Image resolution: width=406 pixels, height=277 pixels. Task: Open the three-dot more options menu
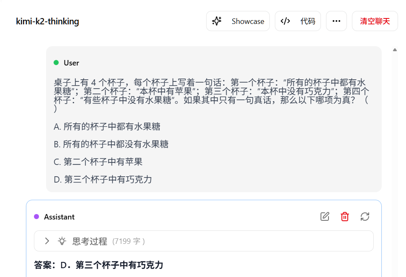336,21
